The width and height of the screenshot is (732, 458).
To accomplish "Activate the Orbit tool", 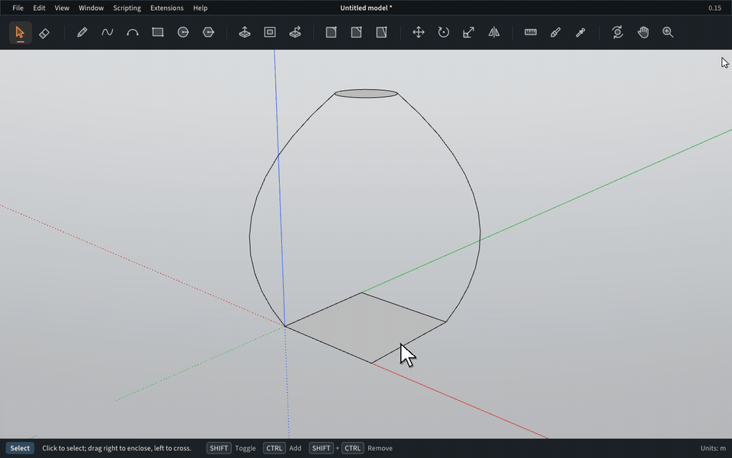I will pos(617,32).
